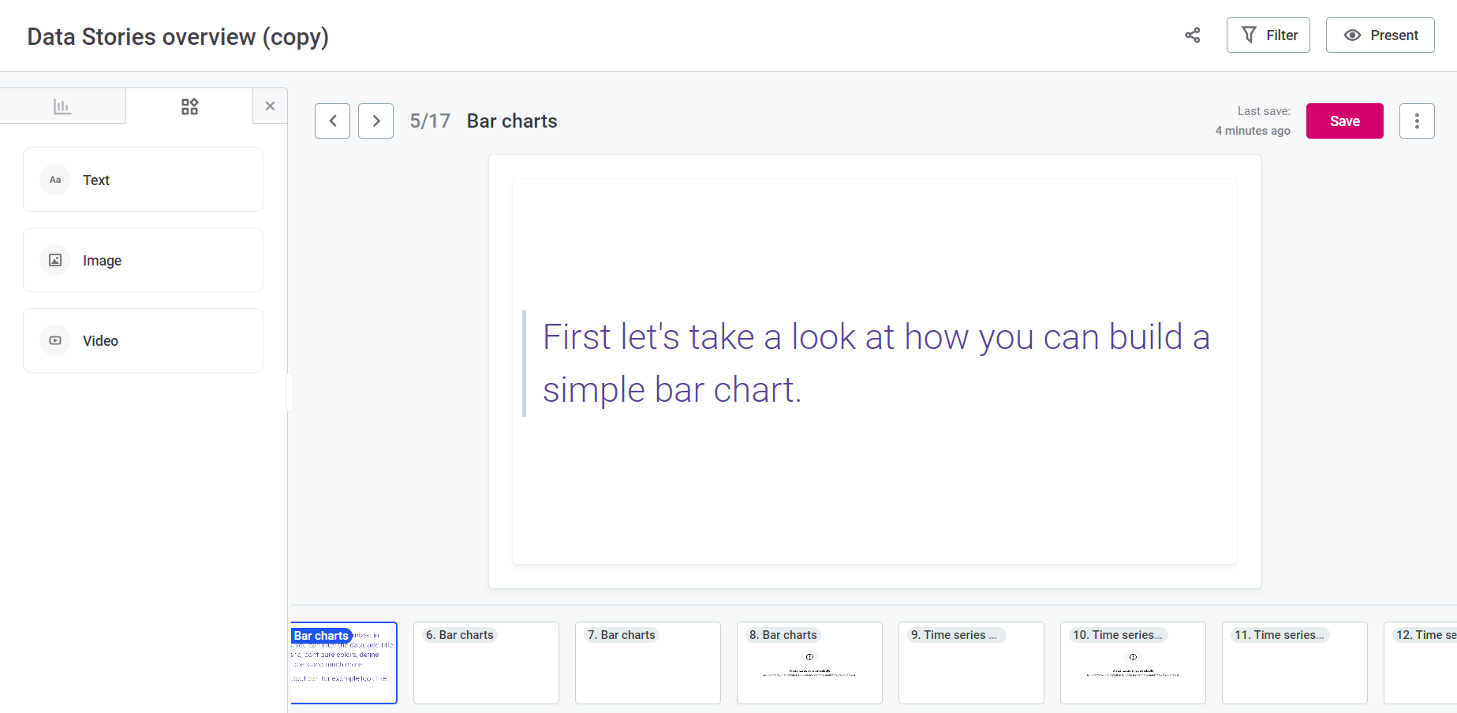
Task: Select slide 6 Bar charts thumbnail
Action: 486,663
